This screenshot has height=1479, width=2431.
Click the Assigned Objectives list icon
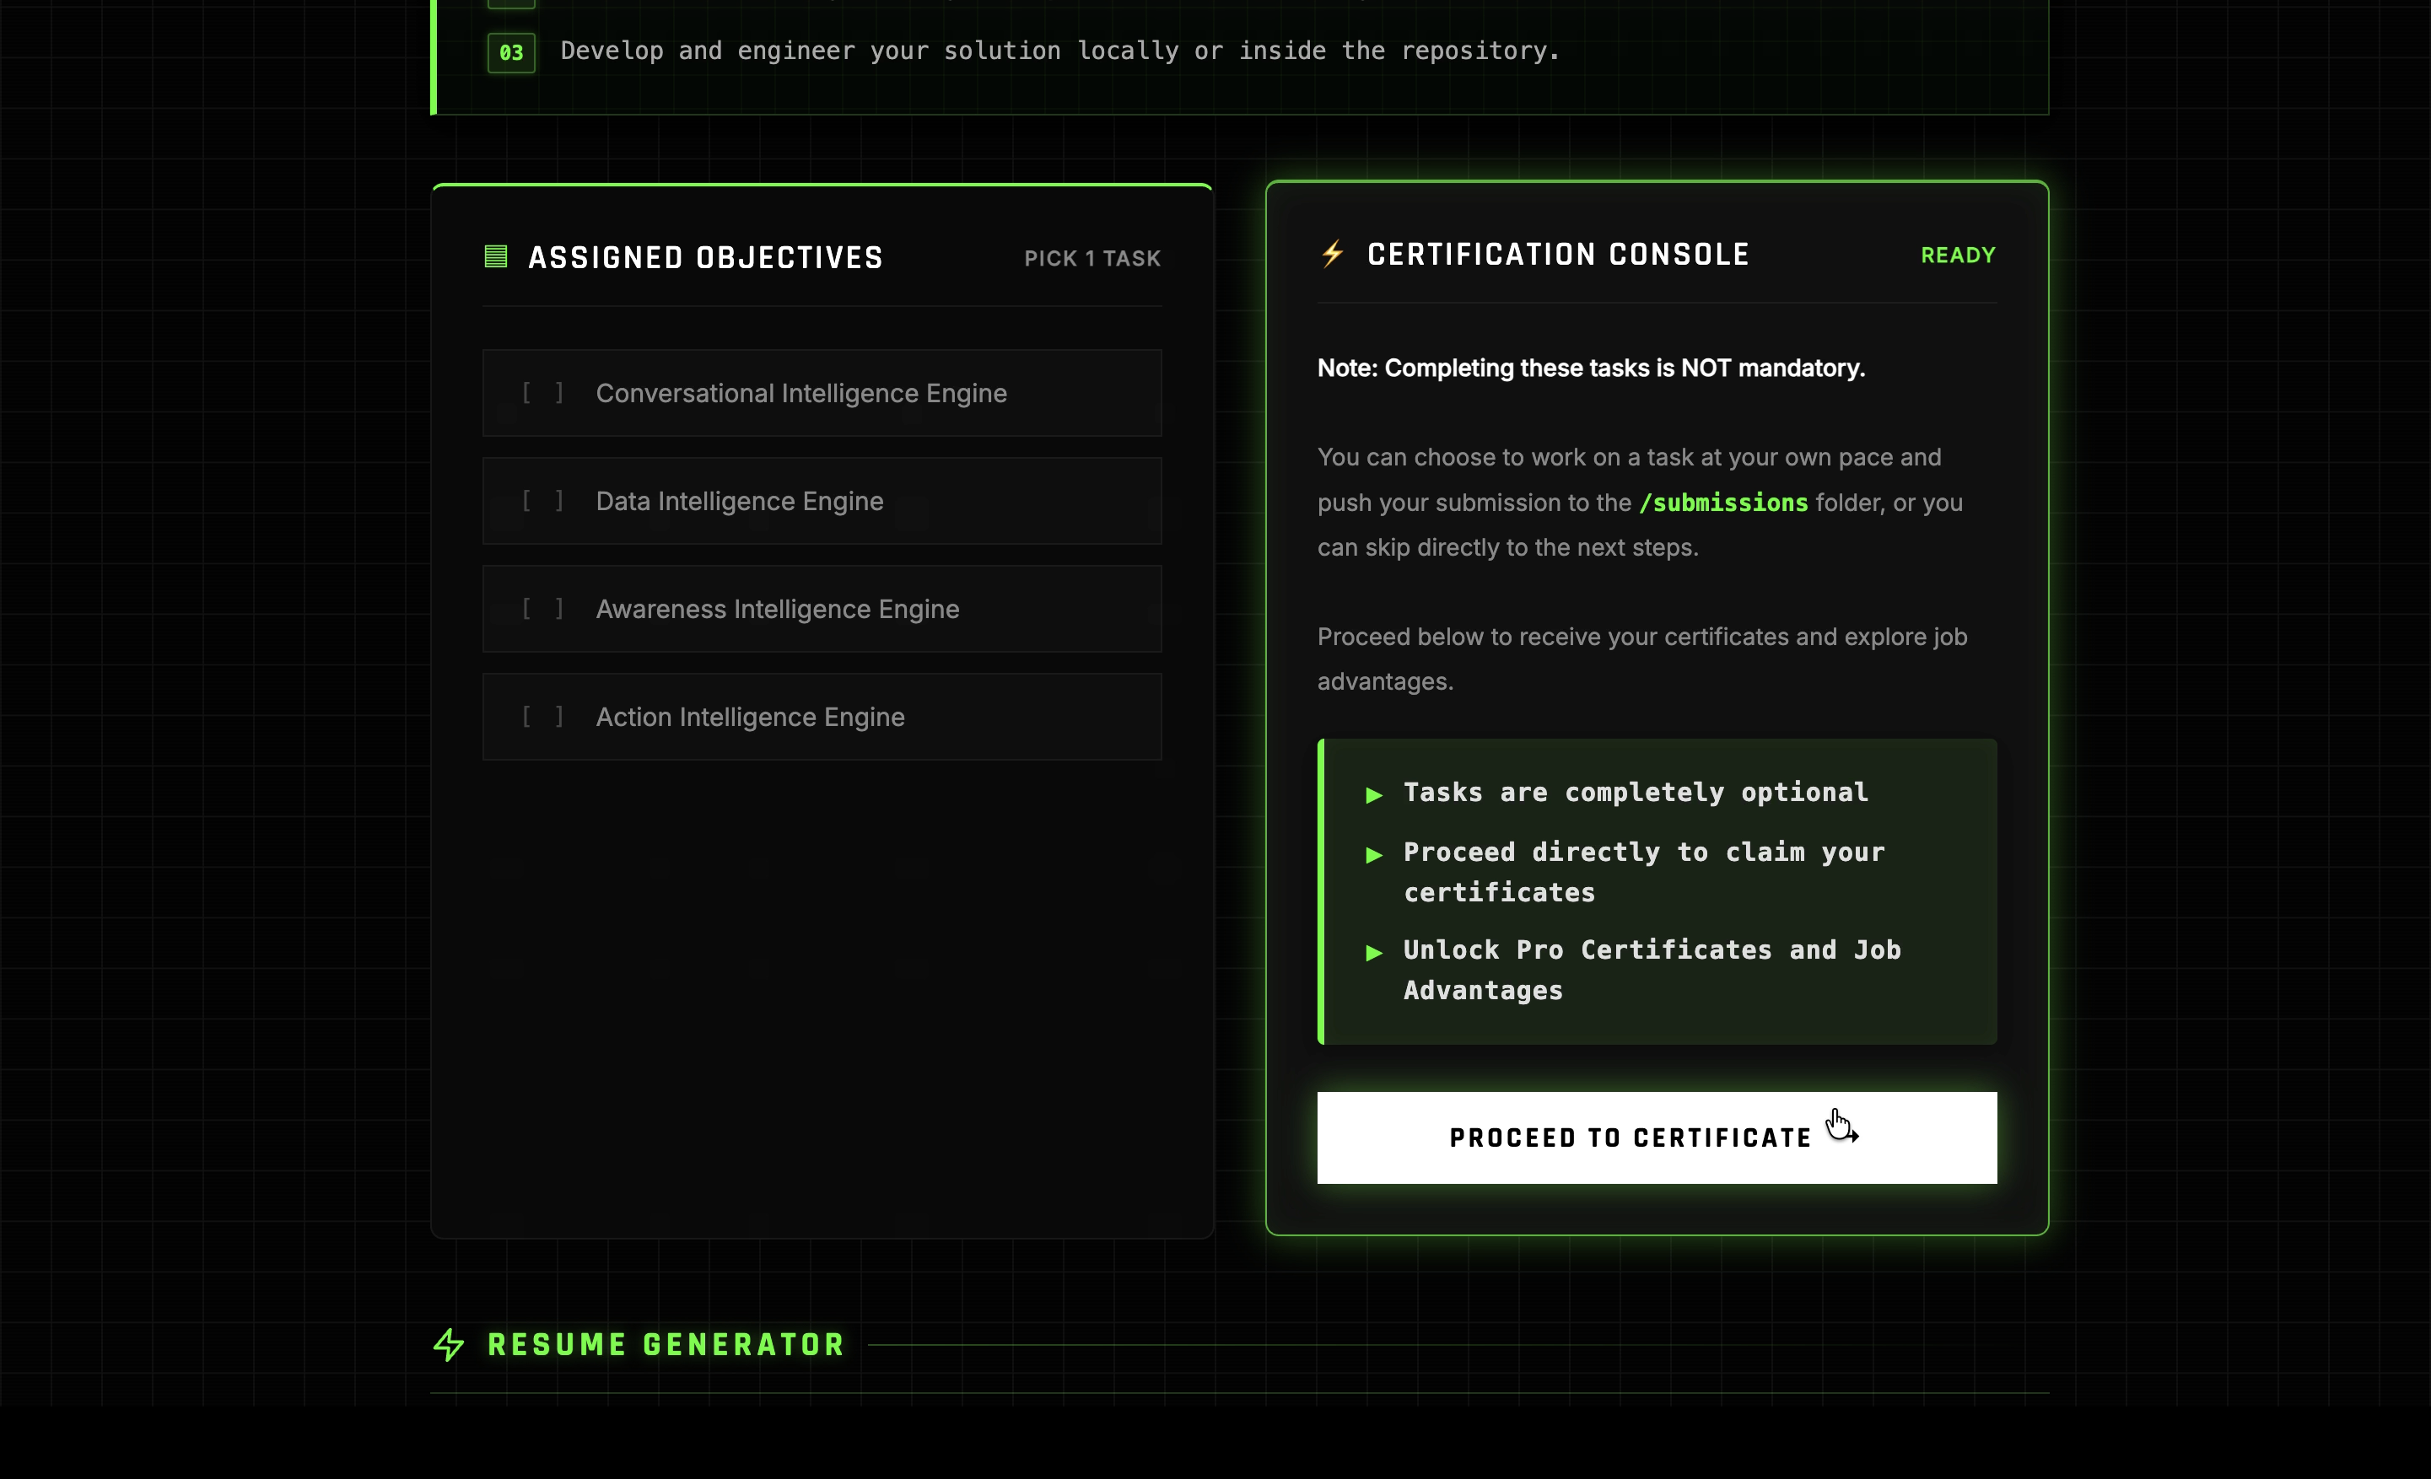pyautogui.click(x=495, y=257)
